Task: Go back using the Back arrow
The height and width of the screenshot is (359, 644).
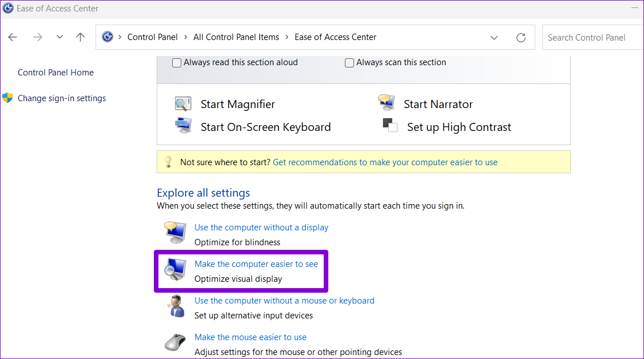Action: point(13,37)
